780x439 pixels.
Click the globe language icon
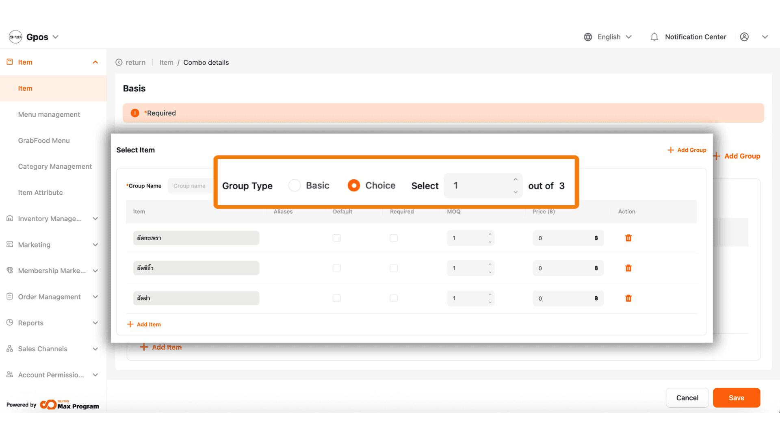(588, 37)
